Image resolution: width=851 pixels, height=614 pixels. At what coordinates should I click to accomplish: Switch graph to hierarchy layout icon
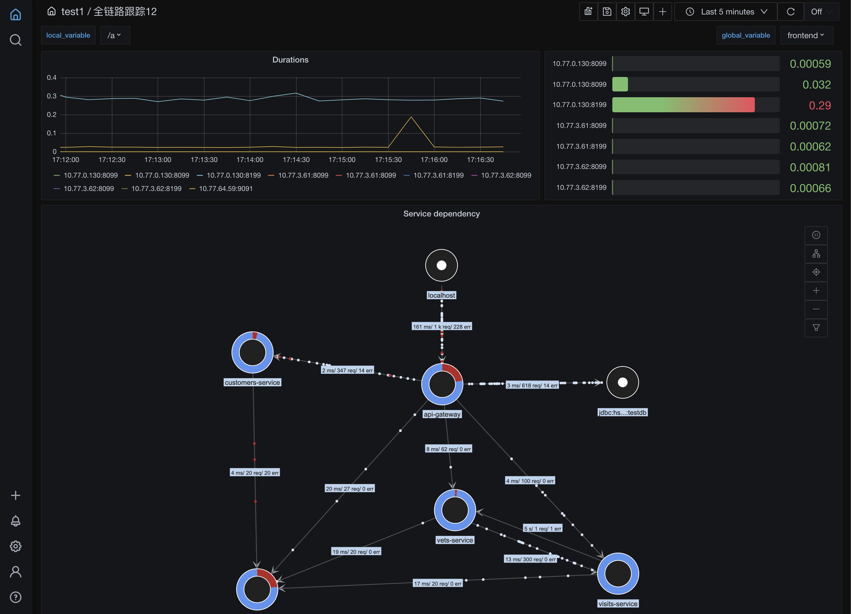pos(816,254)
